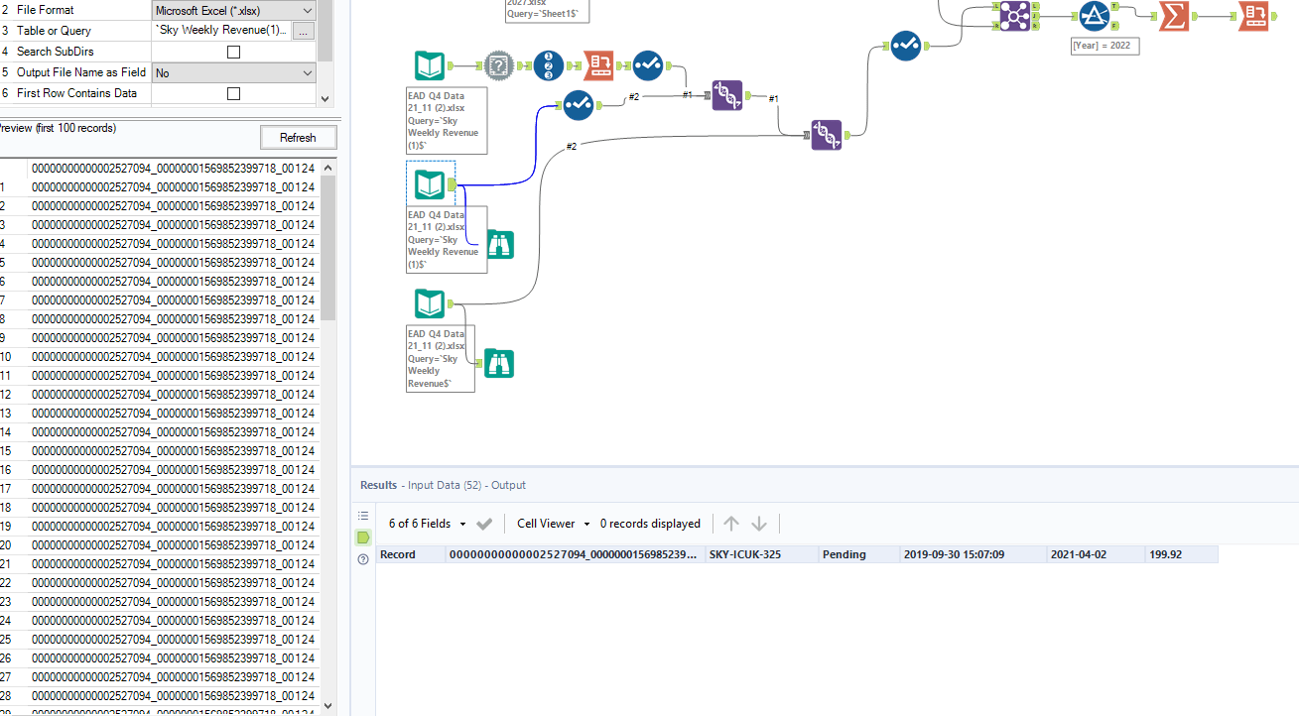This screenshot has height=716, width=1299.
Task: Open the Cell Viewer dropdown
Action: pos(552,523)
